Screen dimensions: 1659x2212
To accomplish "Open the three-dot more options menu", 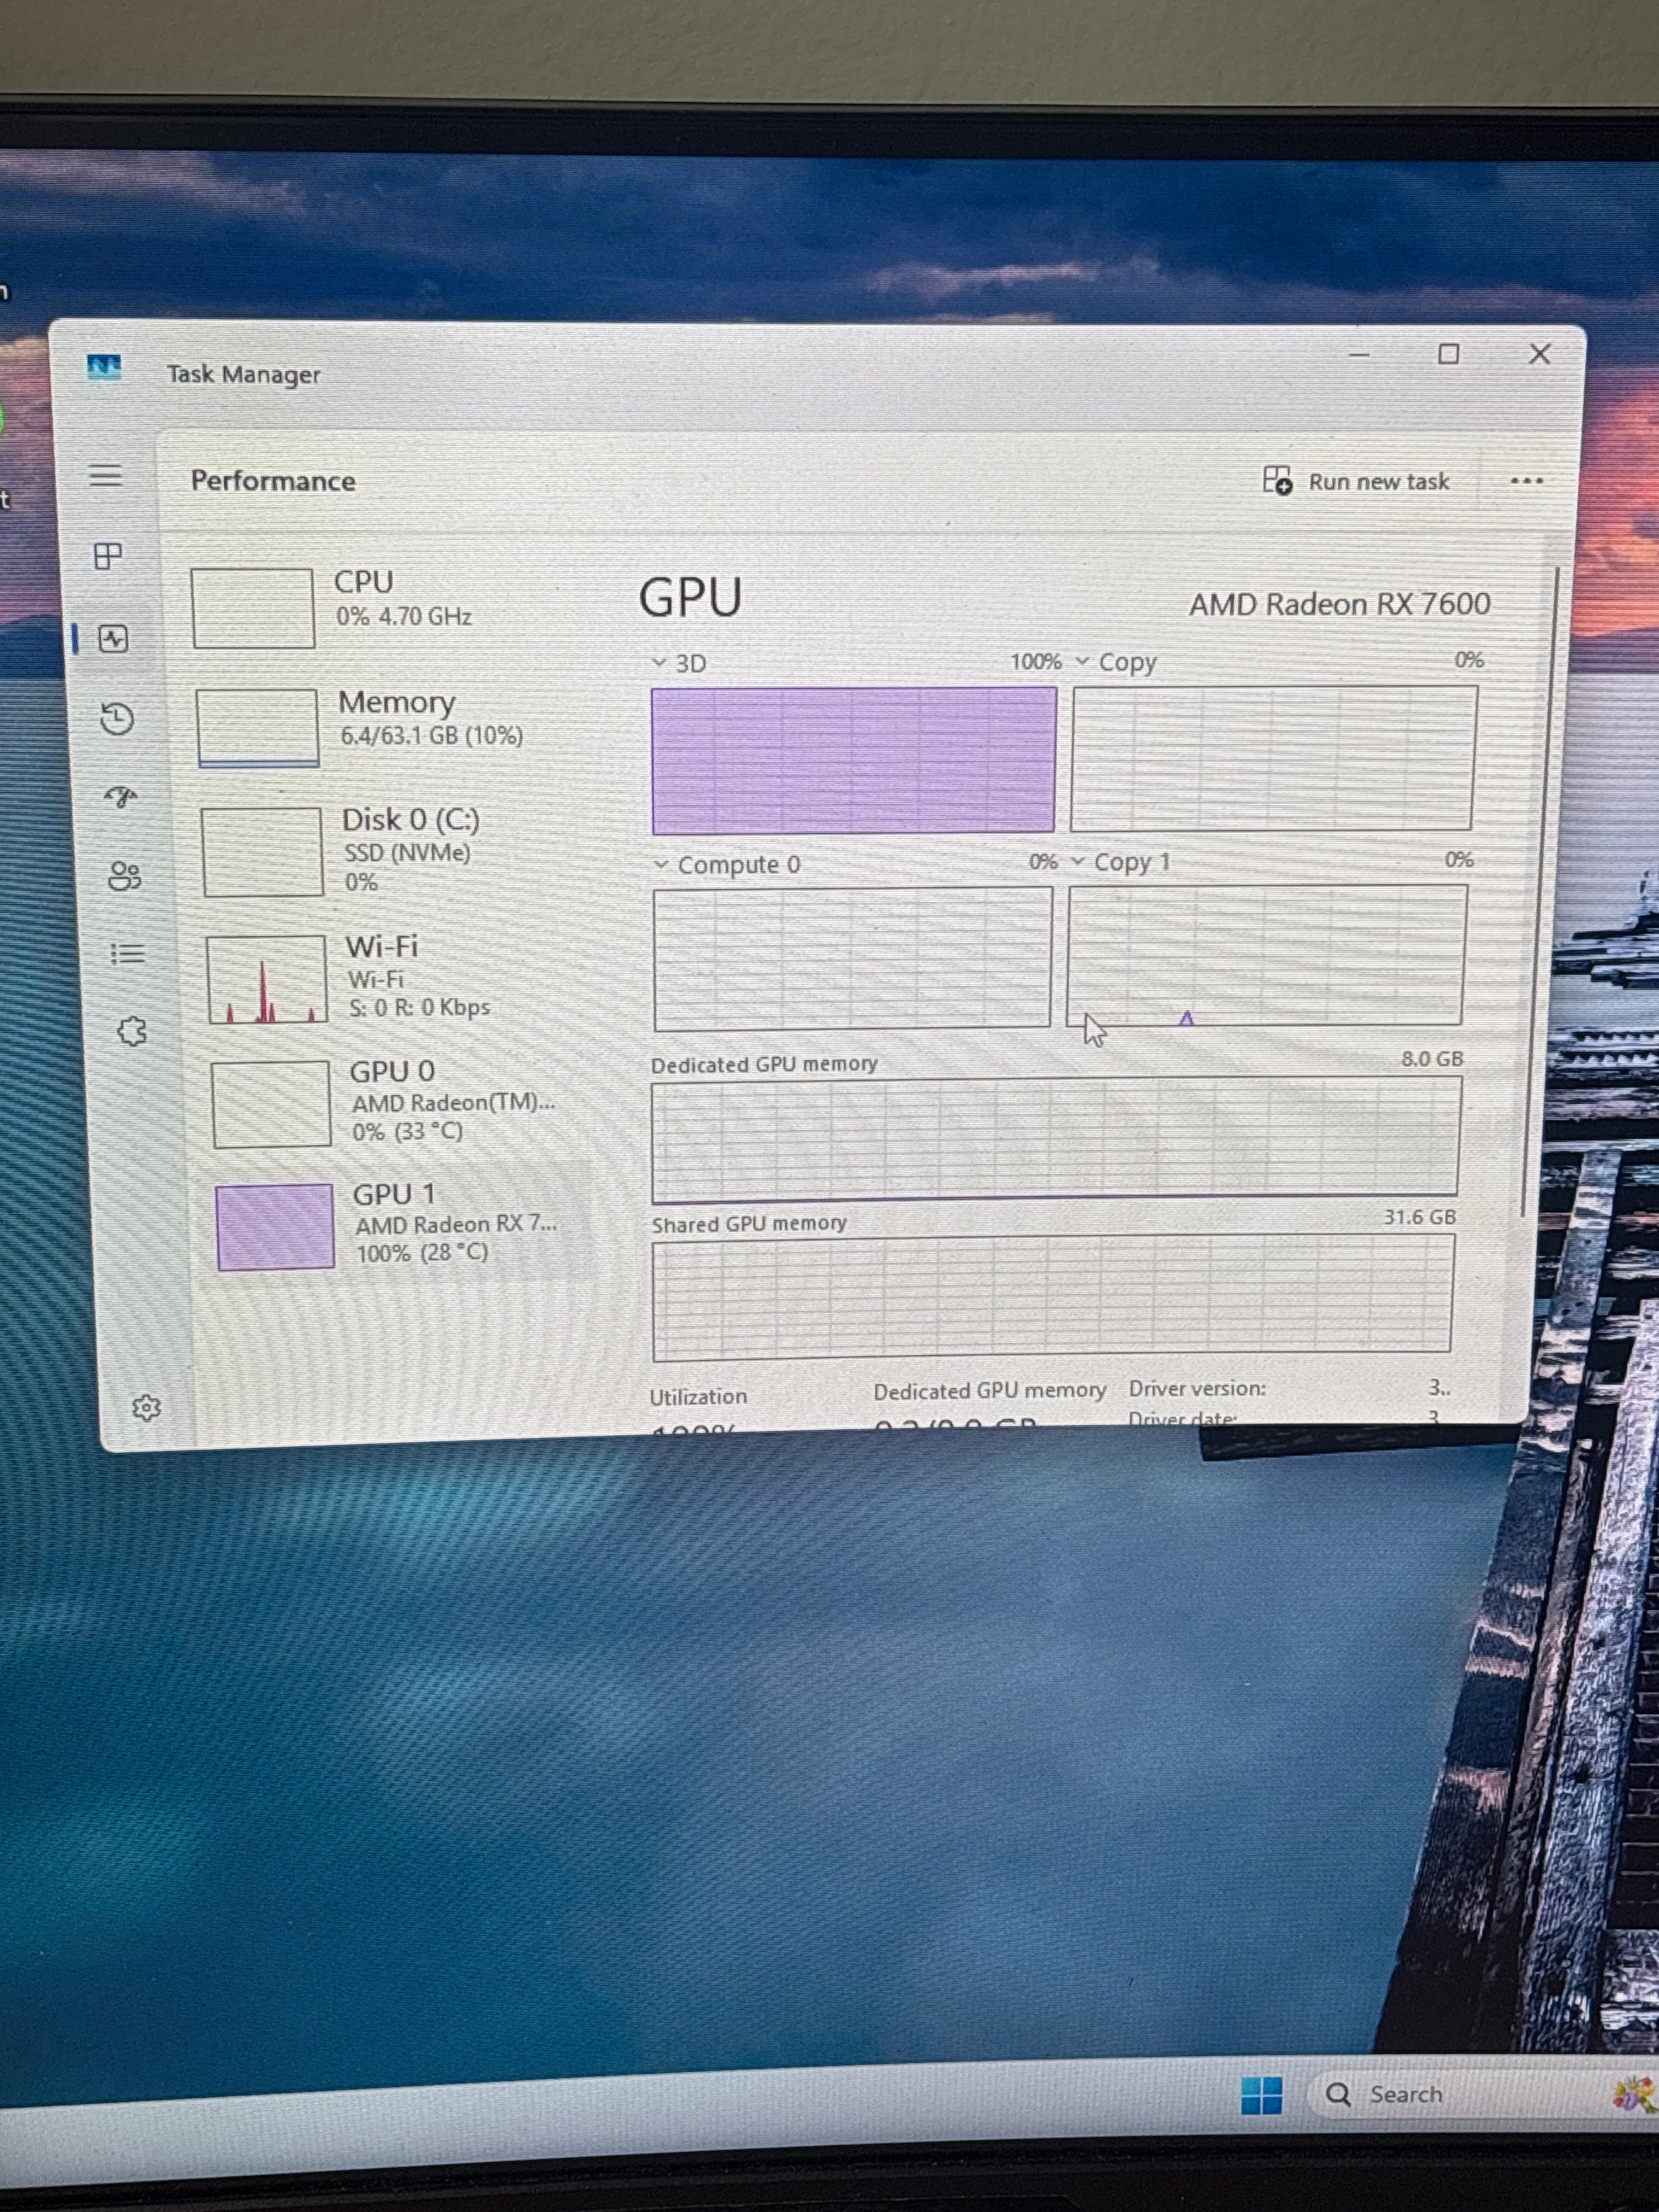I will pyautogui.click(x=1526, y=481).
